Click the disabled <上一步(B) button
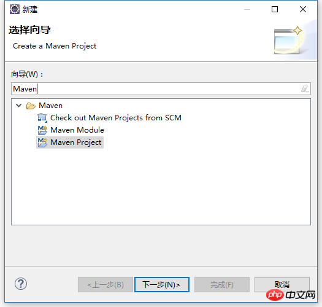 [x=105, y=284]
